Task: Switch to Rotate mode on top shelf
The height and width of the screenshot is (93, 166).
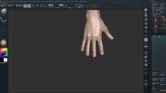Action: point(41,6)
